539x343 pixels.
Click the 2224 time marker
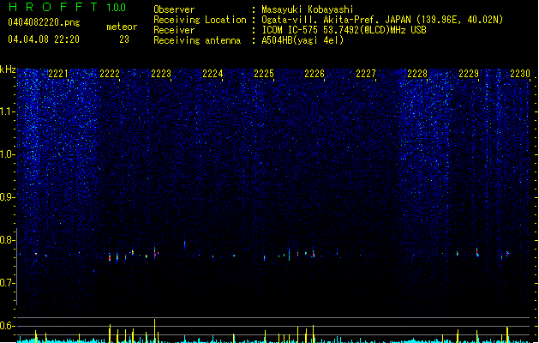tap(213, 74)
